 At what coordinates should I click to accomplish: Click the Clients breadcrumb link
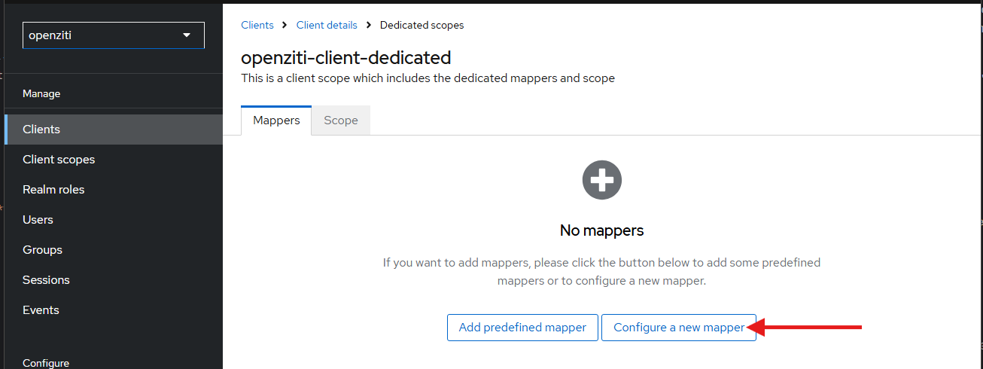pyautogui.click(x=257, y=25)
